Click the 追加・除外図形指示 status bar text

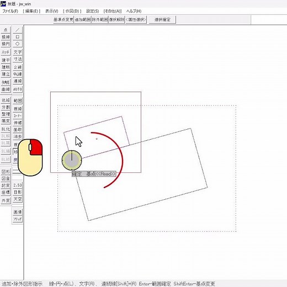[x=22, y=284]
